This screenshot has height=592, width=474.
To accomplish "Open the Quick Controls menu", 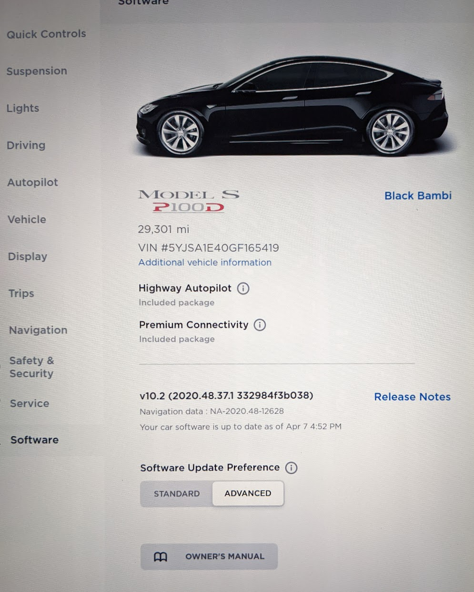I will point(46,34).
